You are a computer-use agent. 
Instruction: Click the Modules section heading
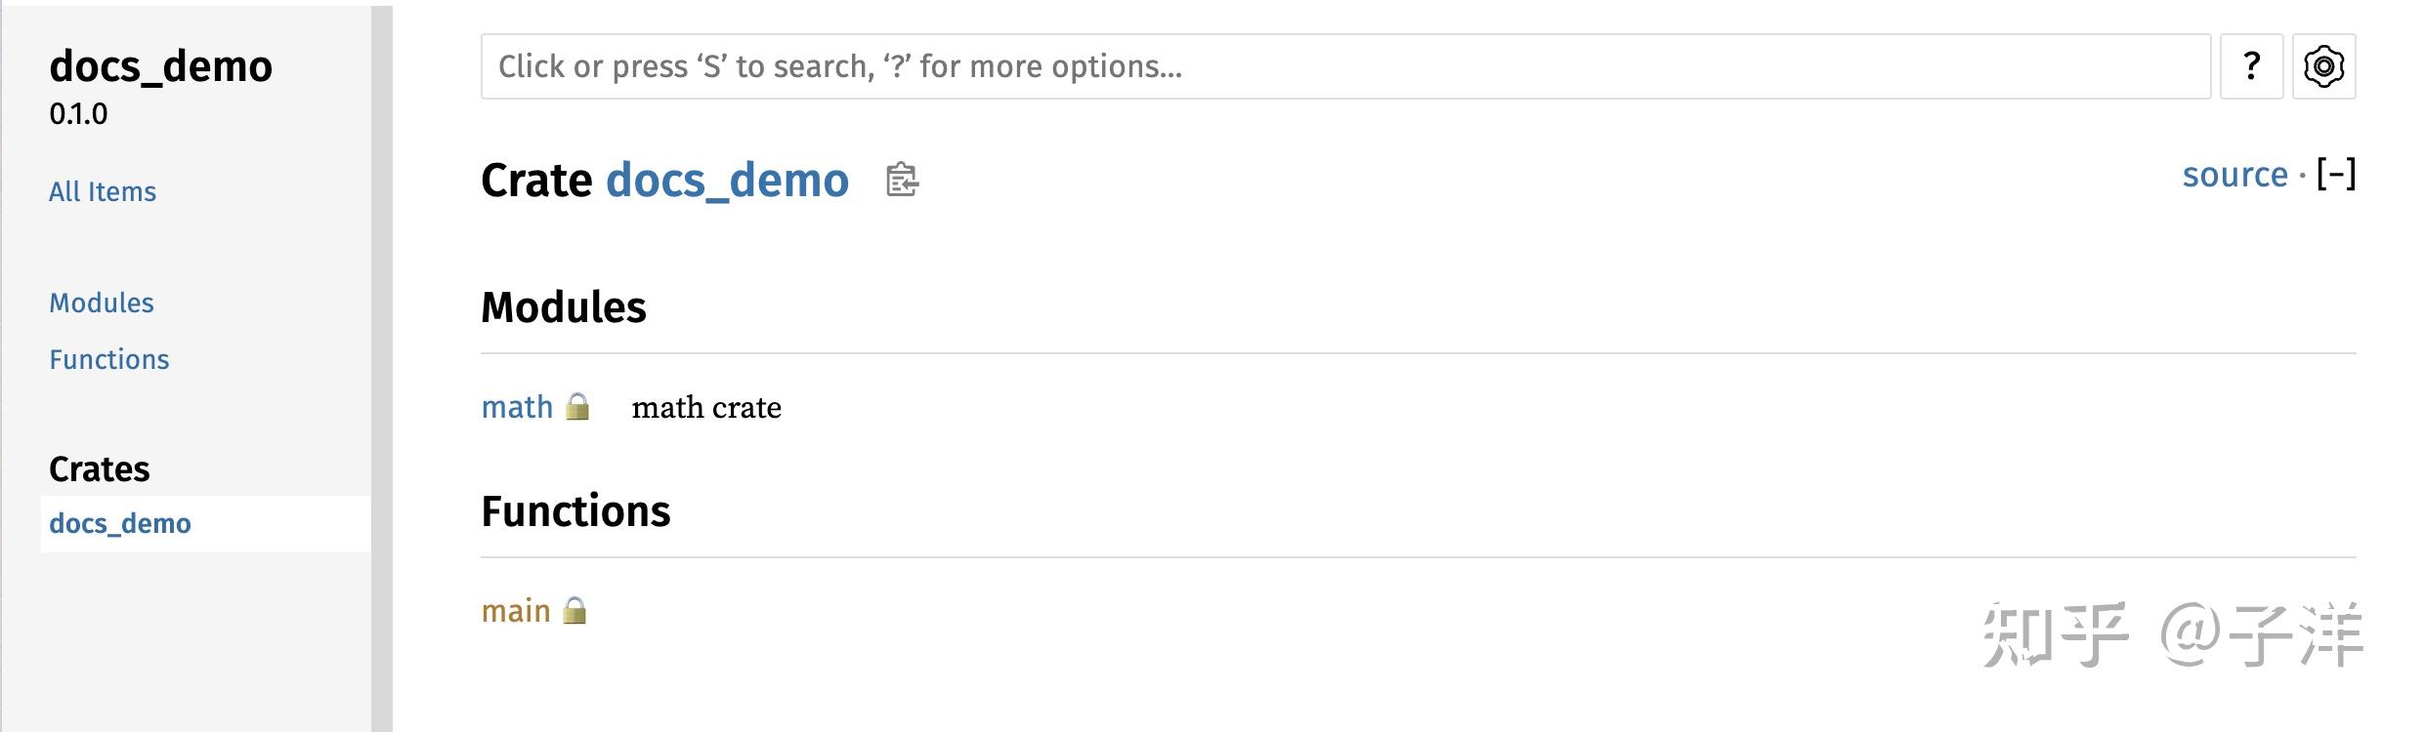[x=564, y=307]
